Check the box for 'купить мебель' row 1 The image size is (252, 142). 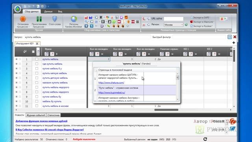[37, 59]
